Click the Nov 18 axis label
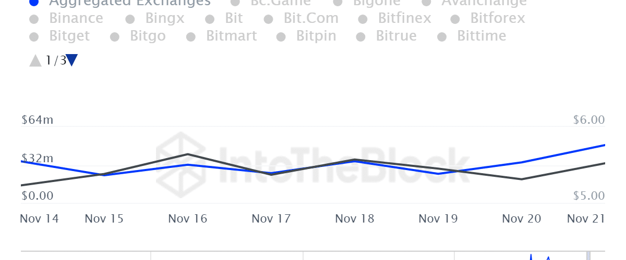Viewport: 626px width, 260px height. pyautogui.click(x=355, y=219)
